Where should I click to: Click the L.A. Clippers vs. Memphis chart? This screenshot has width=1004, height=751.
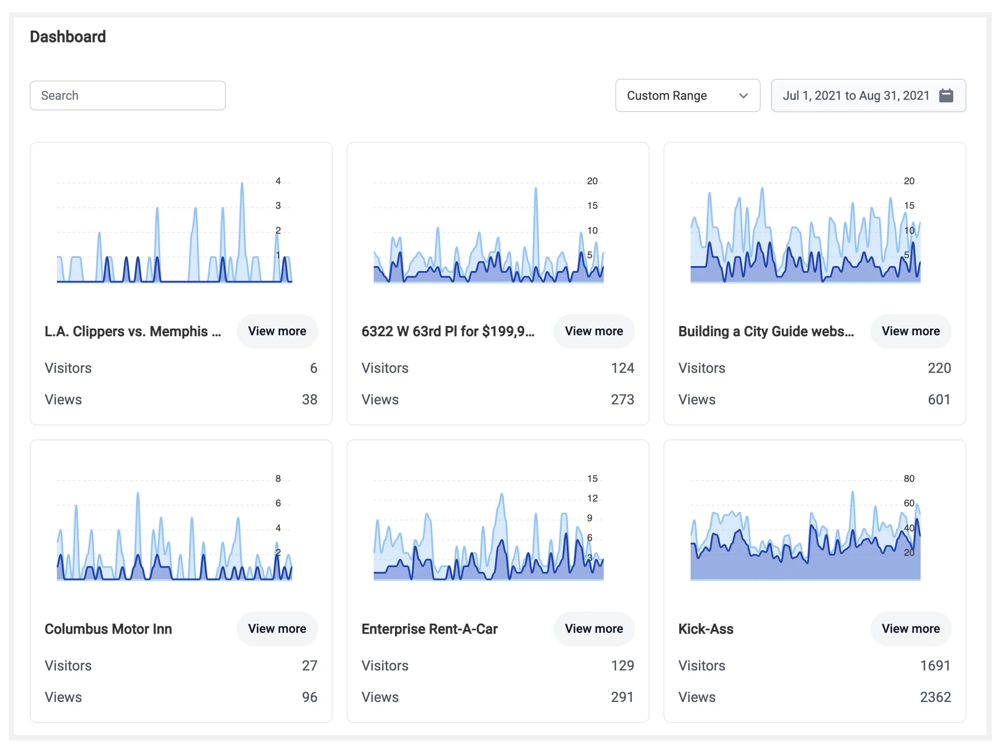coord(174,232)
